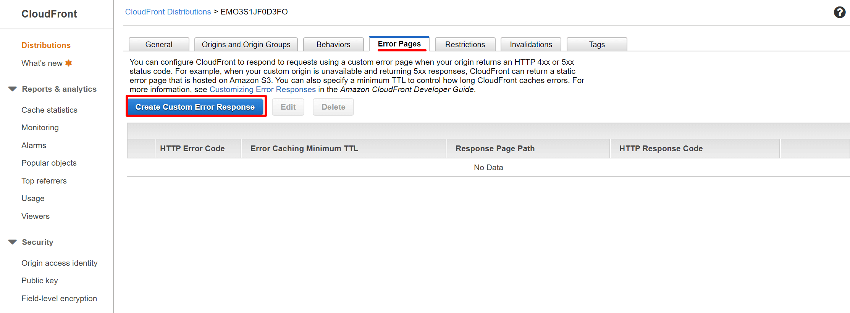Switch to the Tags tab

[596, 45]
